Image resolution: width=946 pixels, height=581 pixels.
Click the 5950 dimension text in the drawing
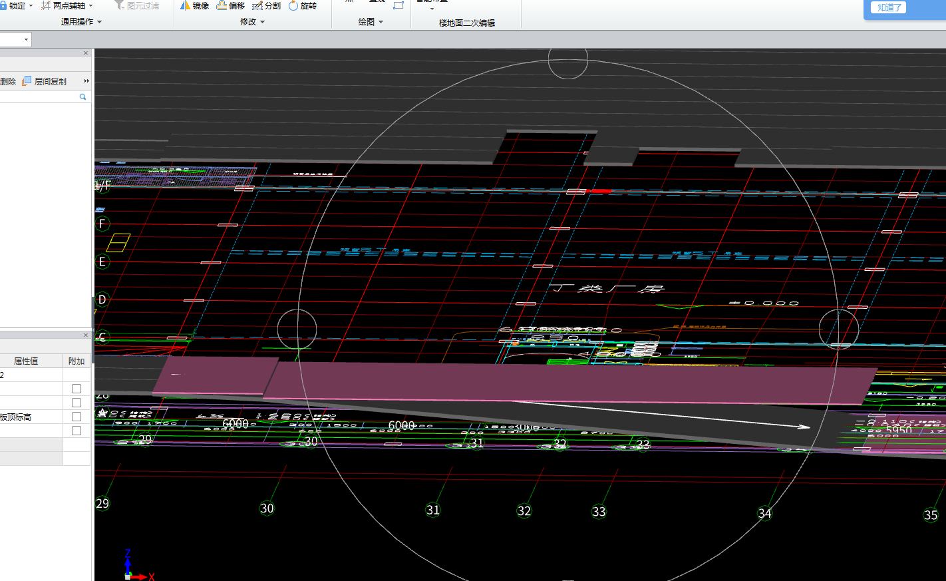(x=899, y=430)
